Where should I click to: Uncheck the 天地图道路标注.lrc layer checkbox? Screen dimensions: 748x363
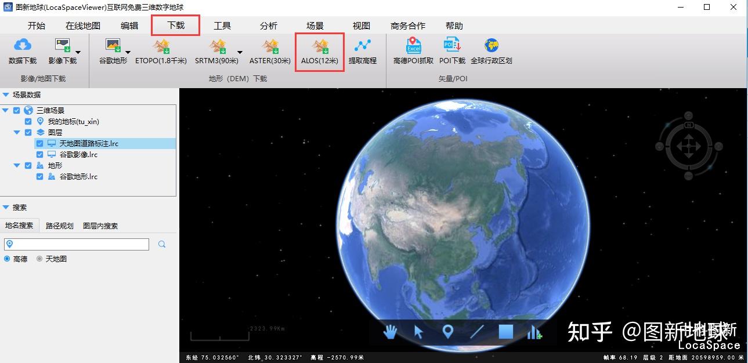(x=39, y=143)
